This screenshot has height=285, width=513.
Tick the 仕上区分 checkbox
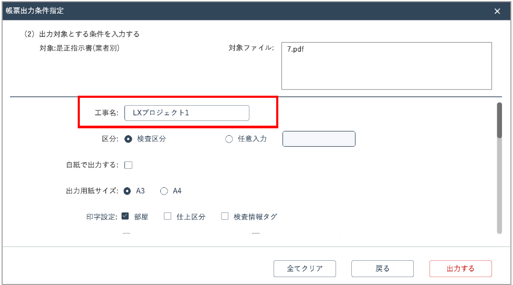pyautogui.click(x=167, y=216)
